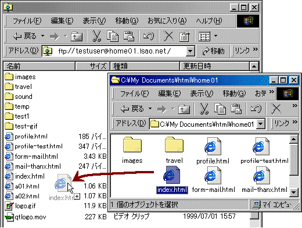
Task: Select index.html in FTP list
Action: [25, 176]
